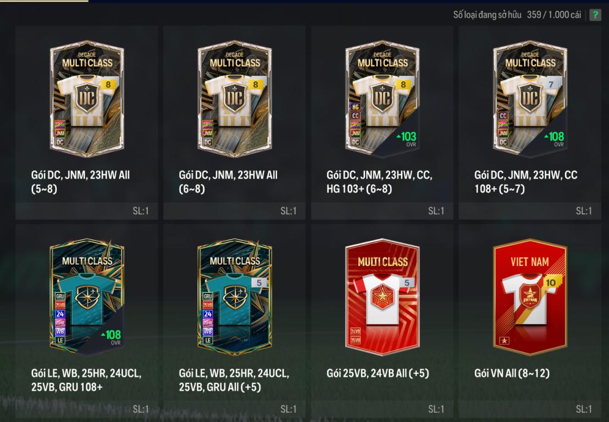Click the Gói 25VB, 24VB All (+5) label
This screenshot has height=422, width=609.
(x=378, y=374)
